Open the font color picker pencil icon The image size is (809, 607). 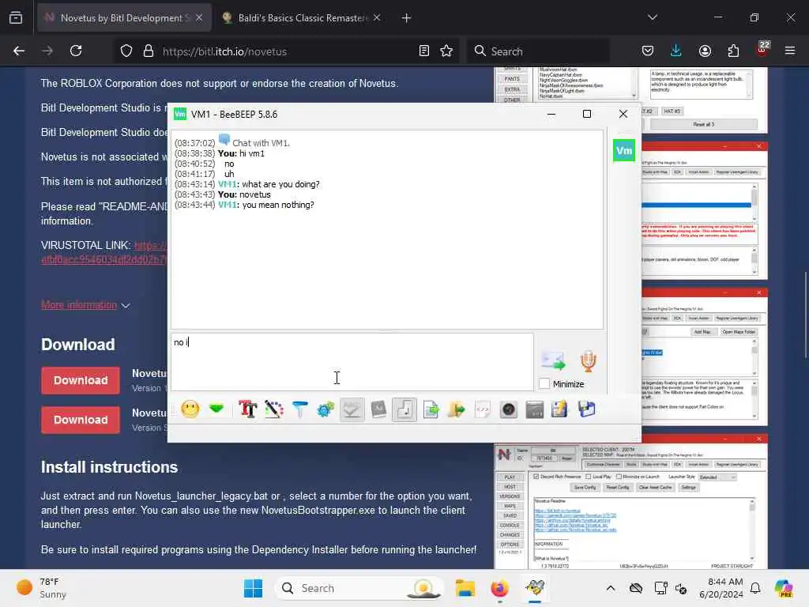click(274, 409)
